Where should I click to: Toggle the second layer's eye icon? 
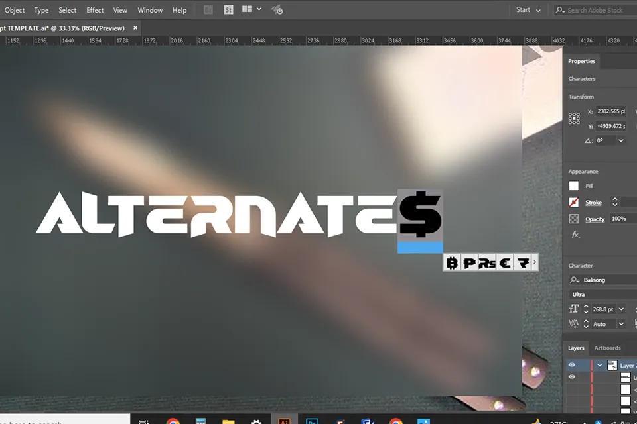coord(572,377)
